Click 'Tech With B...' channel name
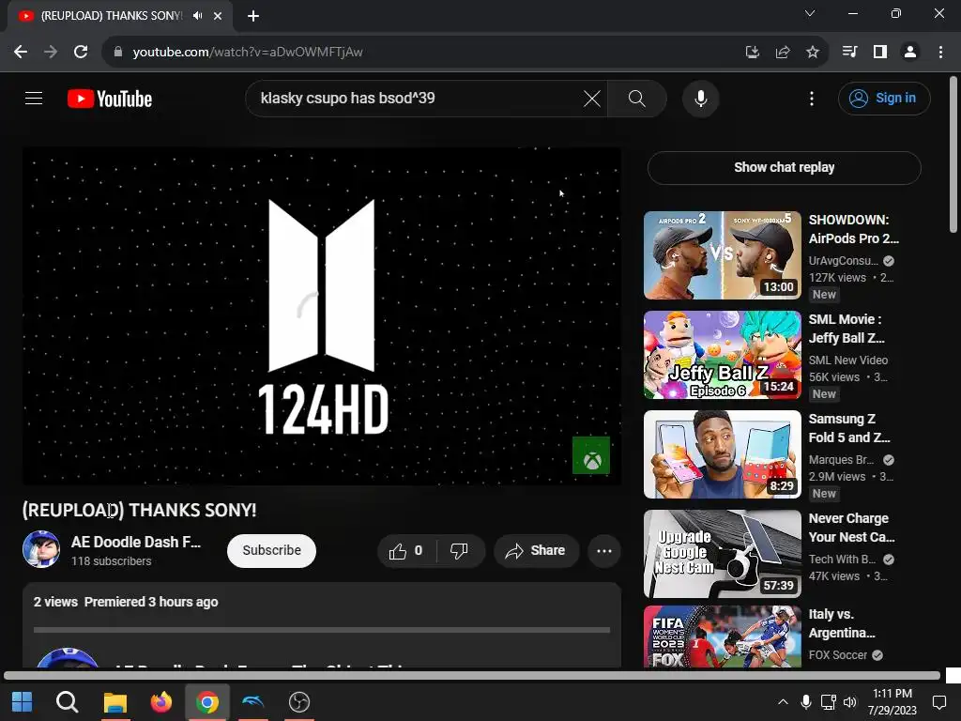 tap(842, 560)
